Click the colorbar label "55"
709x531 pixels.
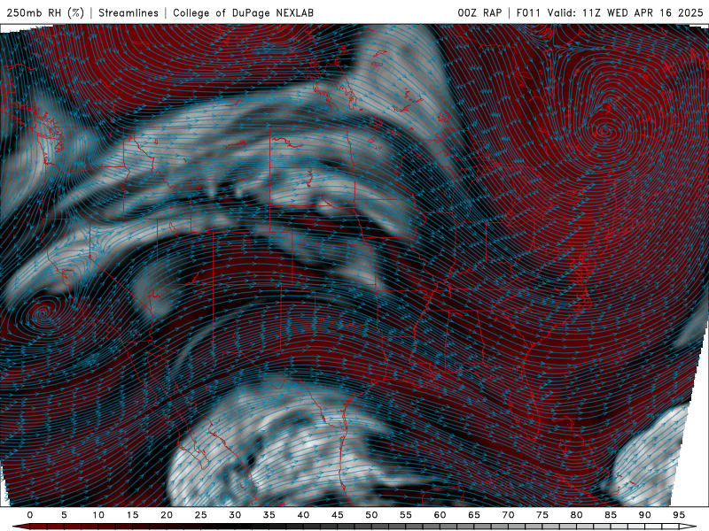pos(406,515)
